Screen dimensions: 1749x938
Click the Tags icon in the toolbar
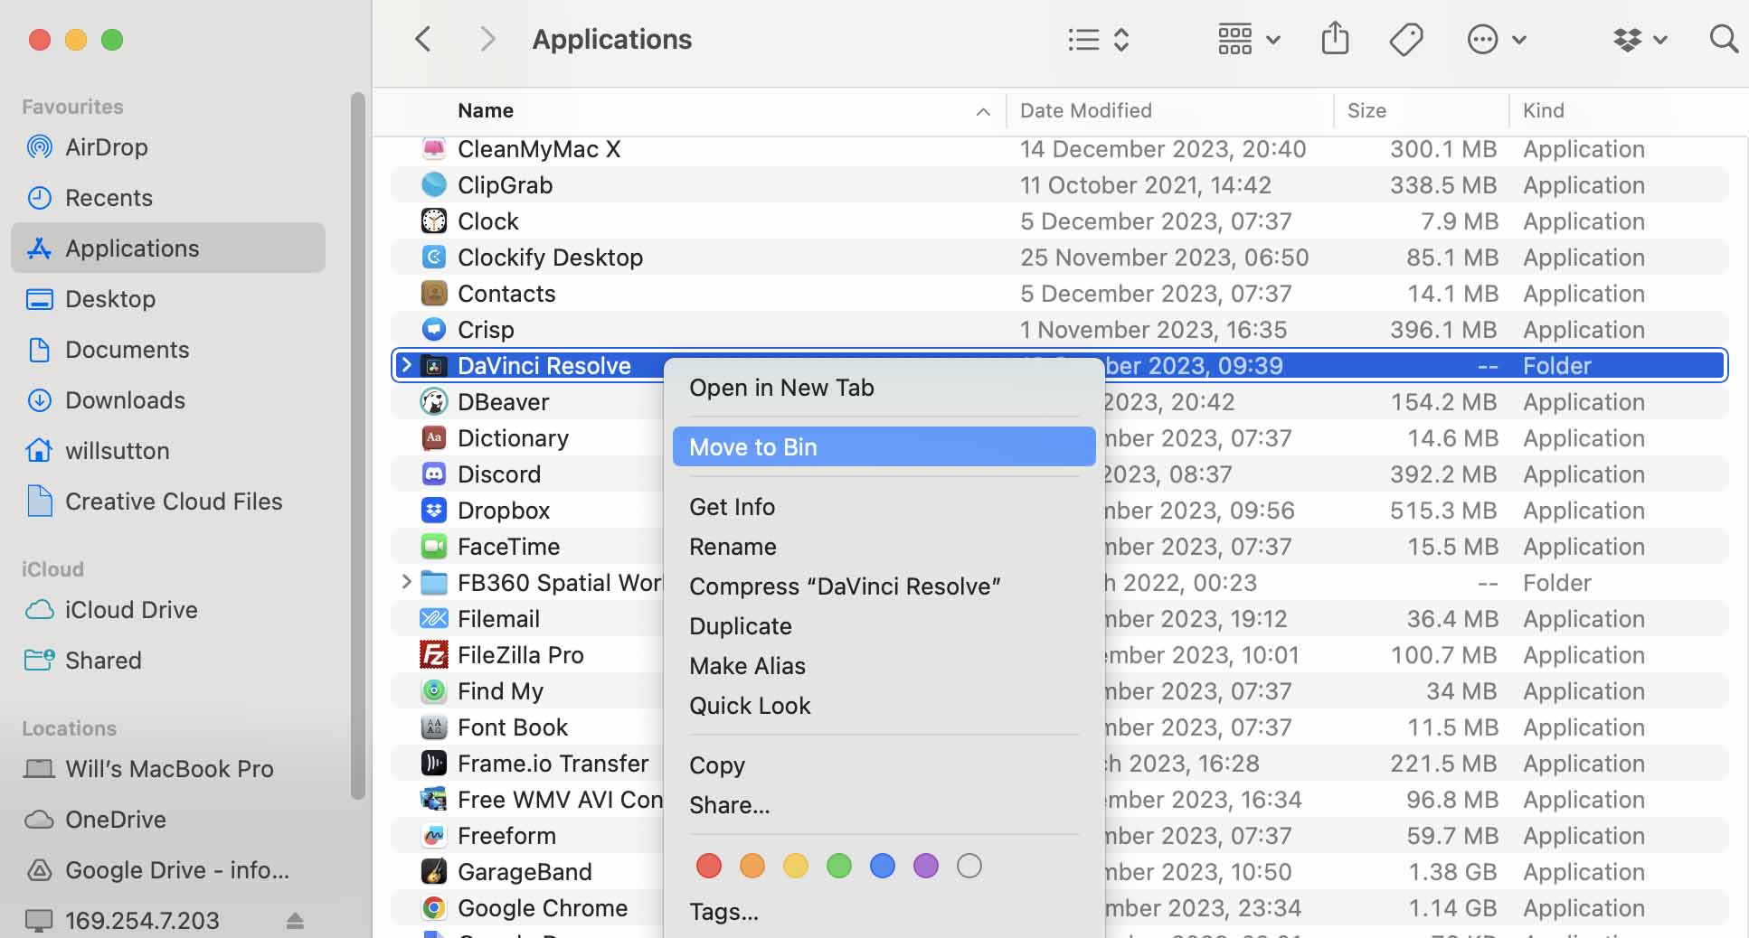click(x=1406, y=39)
